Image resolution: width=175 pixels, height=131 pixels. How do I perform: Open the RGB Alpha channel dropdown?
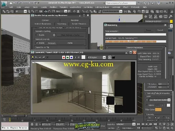pyautogui.click(x=97, y=57)
